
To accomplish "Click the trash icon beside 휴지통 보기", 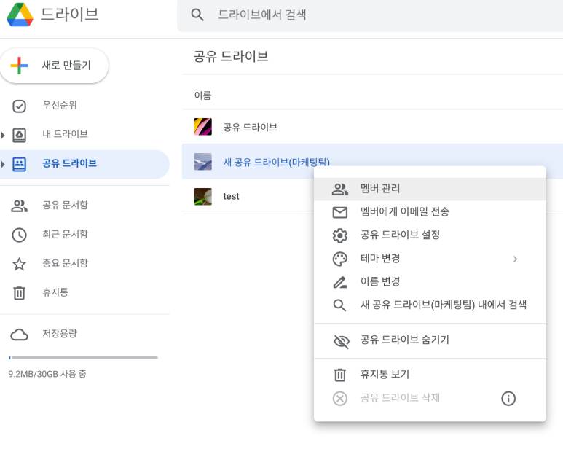I will point(339,375).
